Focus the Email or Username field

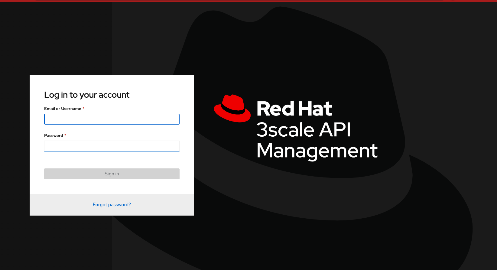click(x=112, y=119)
